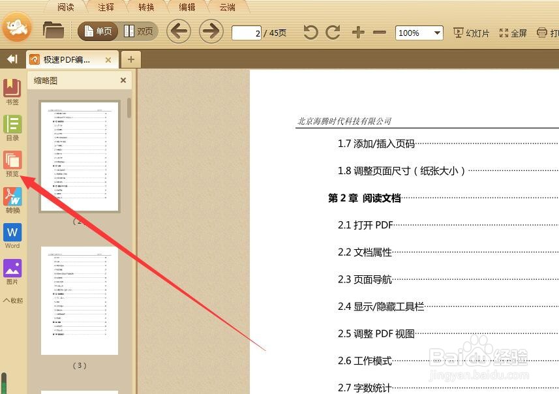
Task: Click the thumbnail panel scrollbar
Action: pyautogui.click(x=129, y=108)
